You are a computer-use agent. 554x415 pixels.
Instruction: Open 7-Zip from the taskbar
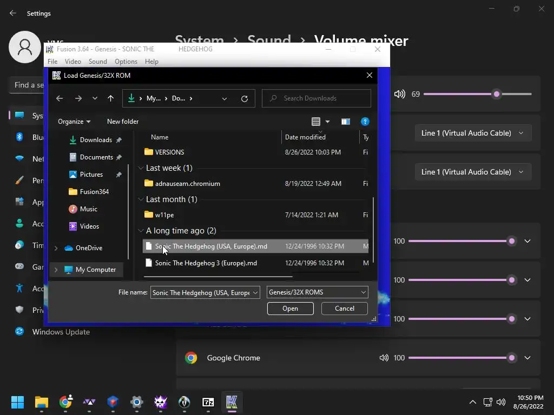[x=208, y=402]
